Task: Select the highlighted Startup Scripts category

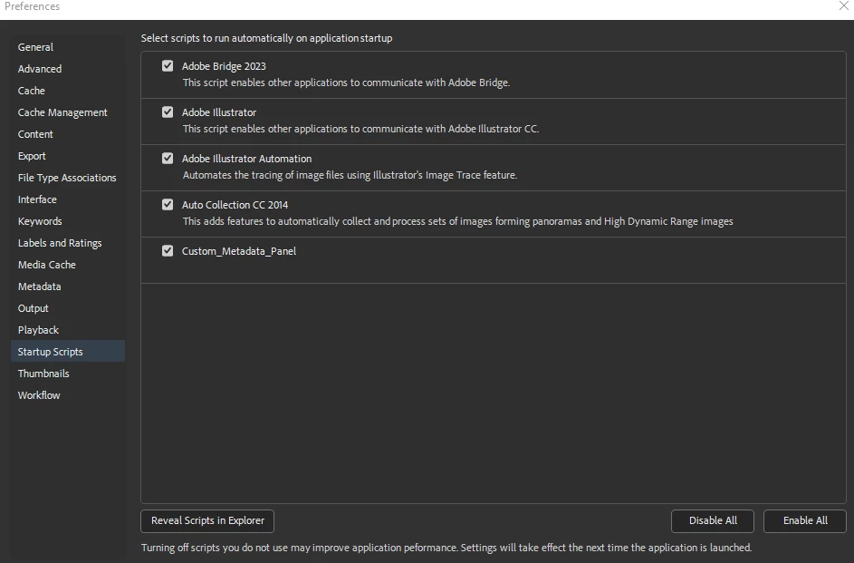Action: 68,352
